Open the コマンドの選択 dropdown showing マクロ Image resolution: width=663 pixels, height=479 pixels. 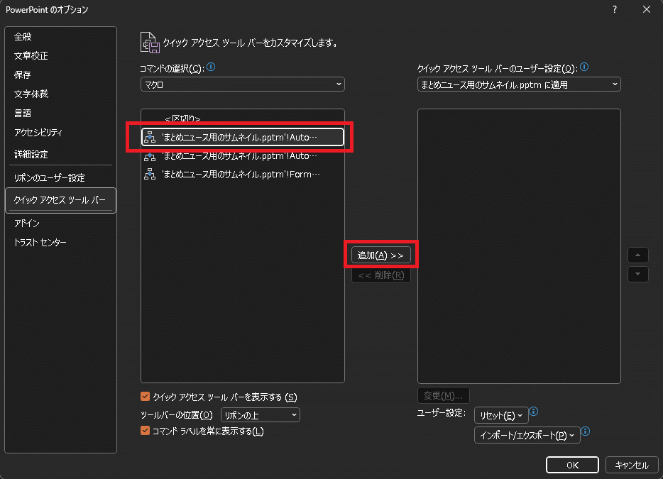[242, 84]
